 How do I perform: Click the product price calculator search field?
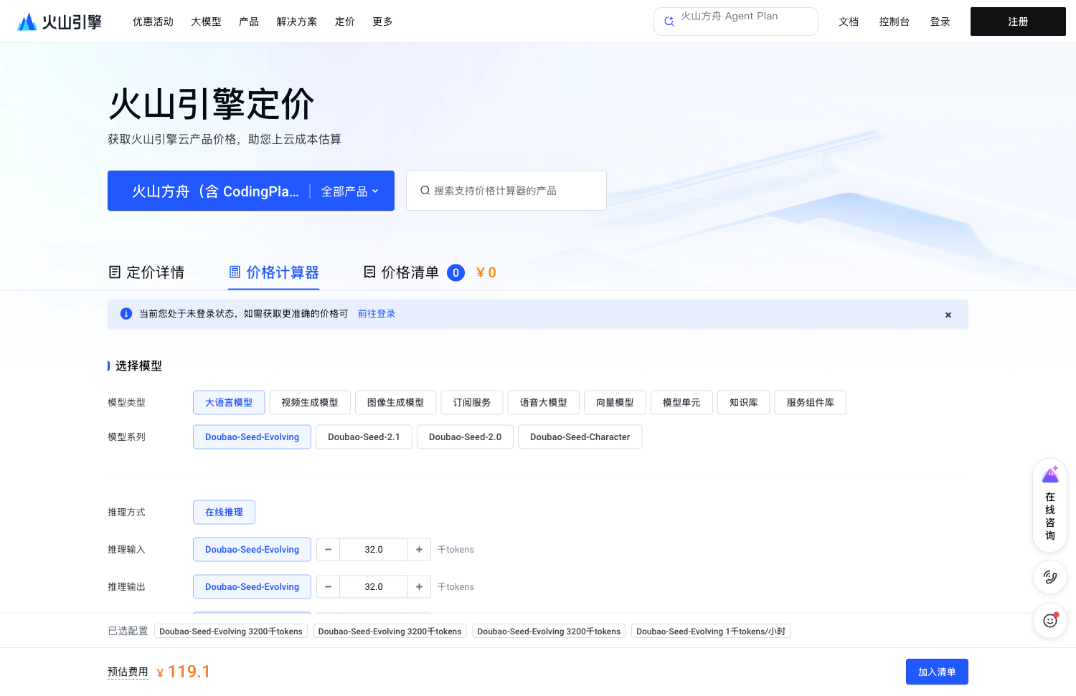point(506,191)
